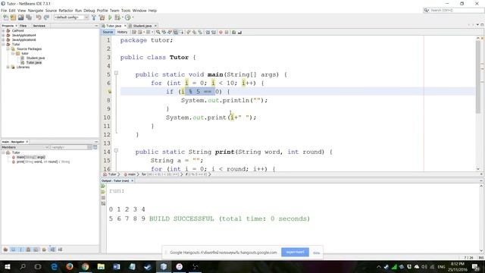Click the Chrome taskbar icon
485x273 pixels.
pos(85,266)
